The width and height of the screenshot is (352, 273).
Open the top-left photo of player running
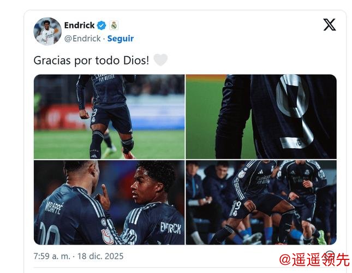[109, 116]
